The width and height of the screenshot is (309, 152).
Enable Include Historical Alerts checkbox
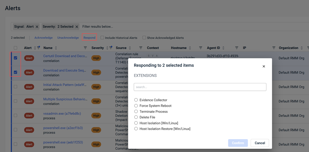102,38
